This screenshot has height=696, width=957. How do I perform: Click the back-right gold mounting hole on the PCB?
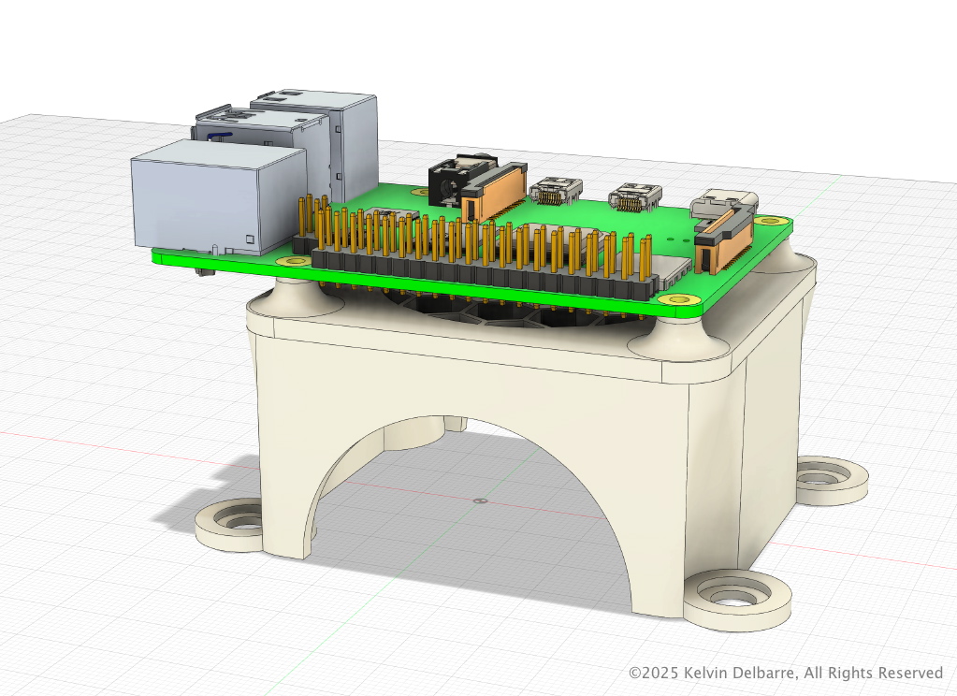pos(770,222)
